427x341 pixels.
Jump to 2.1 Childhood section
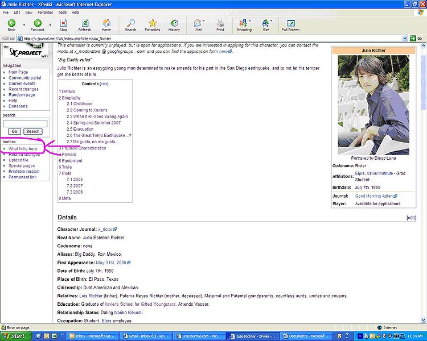(x=80, y=104)
